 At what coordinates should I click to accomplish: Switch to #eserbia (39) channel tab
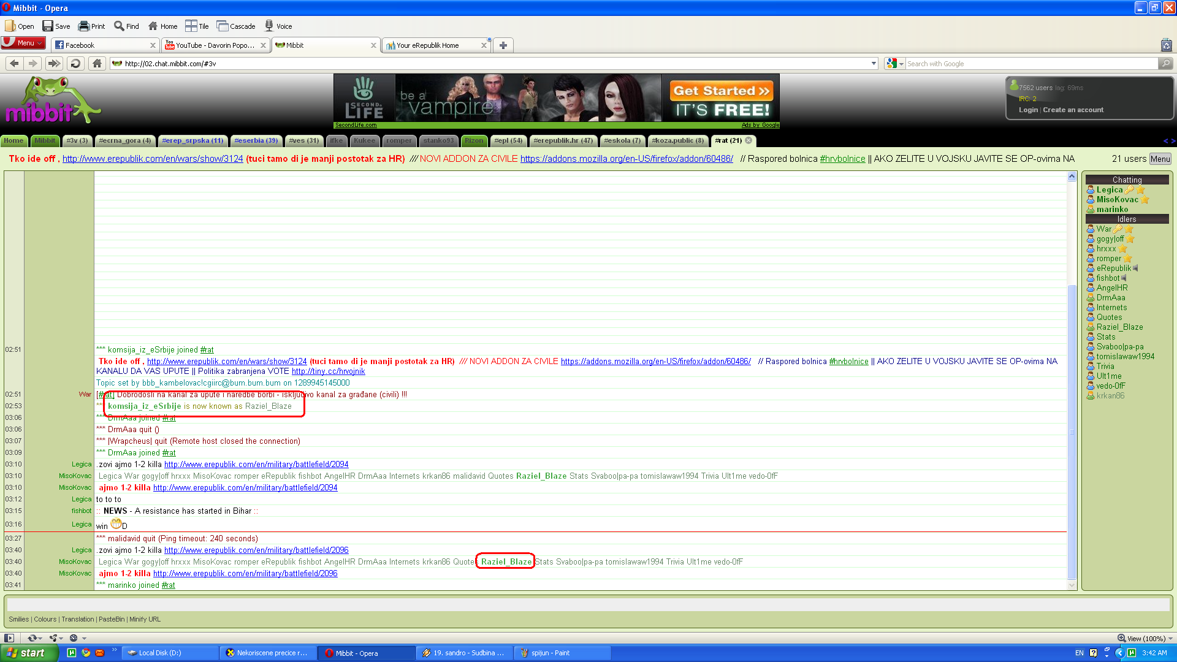tap(256, 140)
